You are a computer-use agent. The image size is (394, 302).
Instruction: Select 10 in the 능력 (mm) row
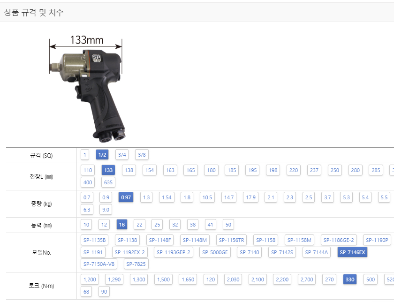(x=86, y=225)
